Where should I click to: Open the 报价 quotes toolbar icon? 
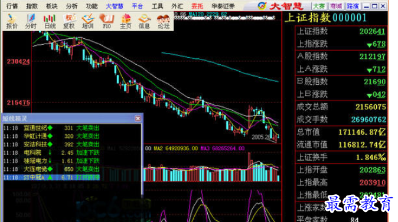12,21
